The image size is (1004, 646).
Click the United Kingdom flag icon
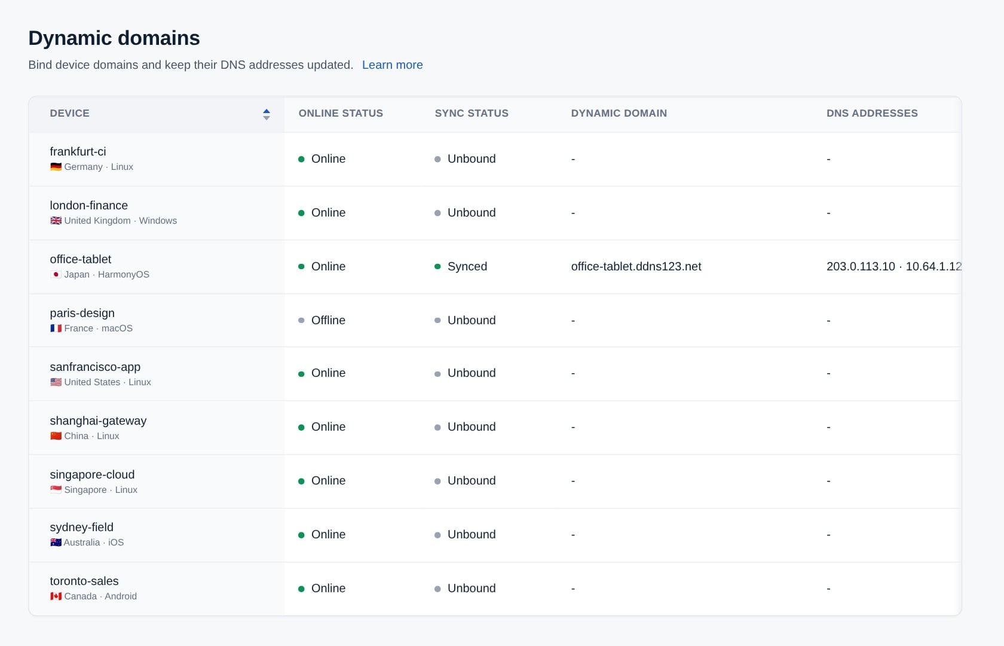coord(56,221)
